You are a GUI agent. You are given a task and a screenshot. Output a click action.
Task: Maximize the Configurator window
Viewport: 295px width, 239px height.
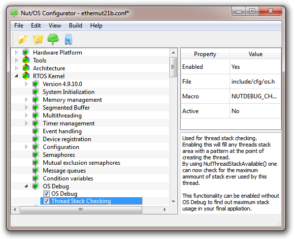252,11
